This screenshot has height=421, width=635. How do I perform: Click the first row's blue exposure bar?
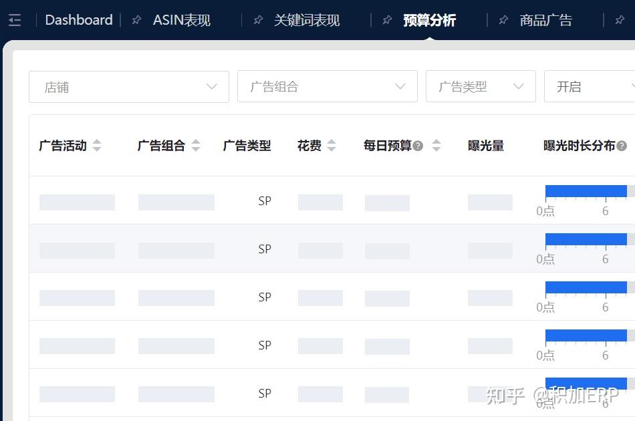pyautogui.click(x=586, y=190)
